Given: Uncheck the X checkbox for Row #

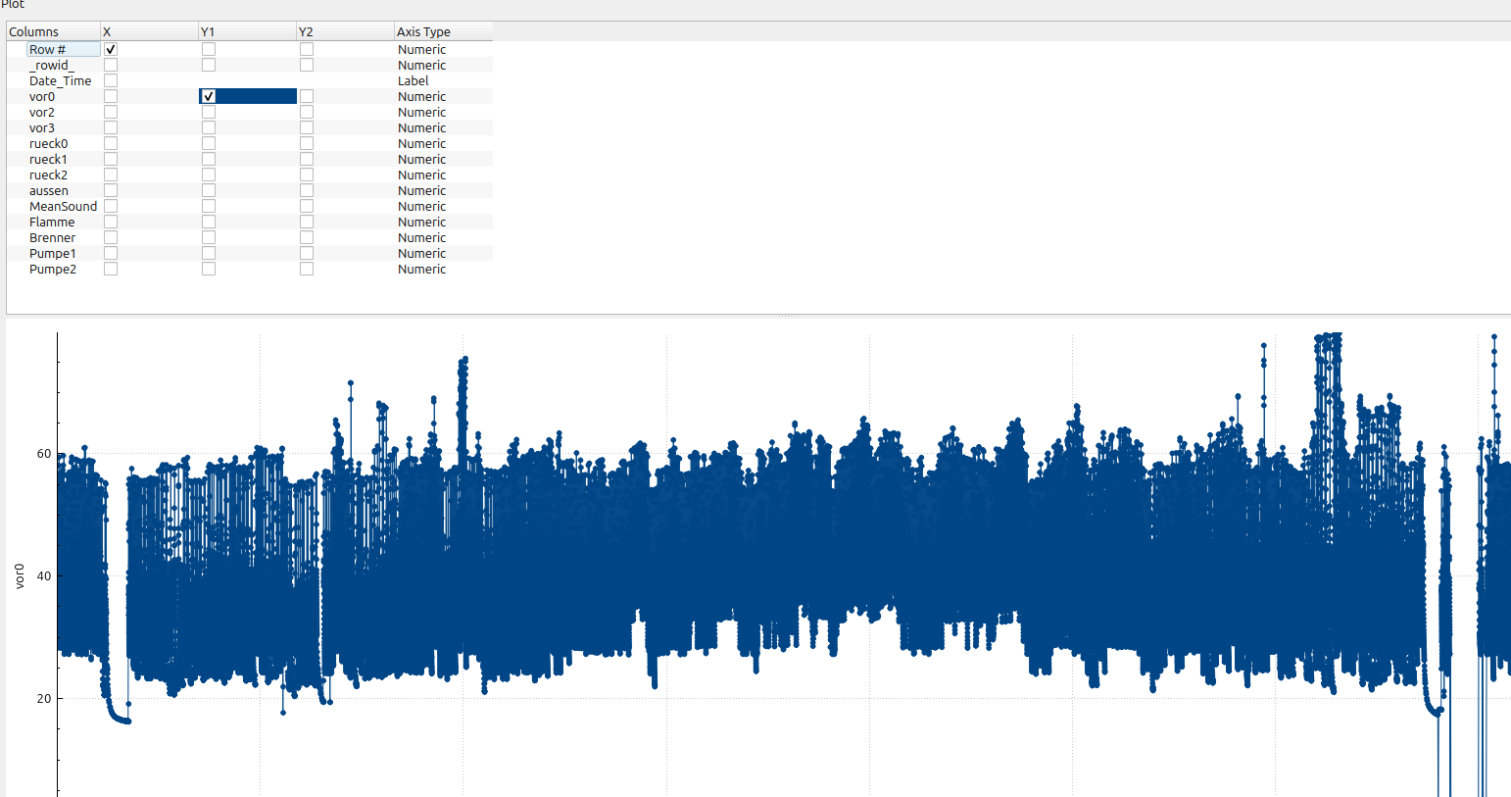Looking at the screenshot, I should (x=111, y=49).
